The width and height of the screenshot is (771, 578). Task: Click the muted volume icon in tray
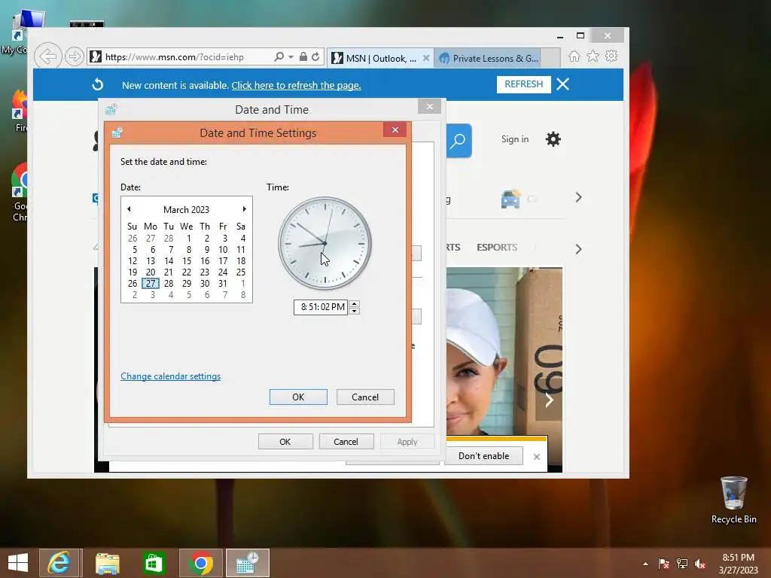699,564
